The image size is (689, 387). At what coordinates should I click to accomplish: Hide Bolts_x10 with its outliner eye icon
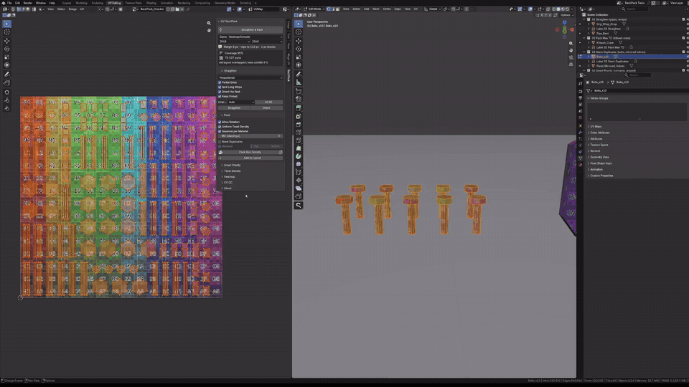(x=688, y=57)
